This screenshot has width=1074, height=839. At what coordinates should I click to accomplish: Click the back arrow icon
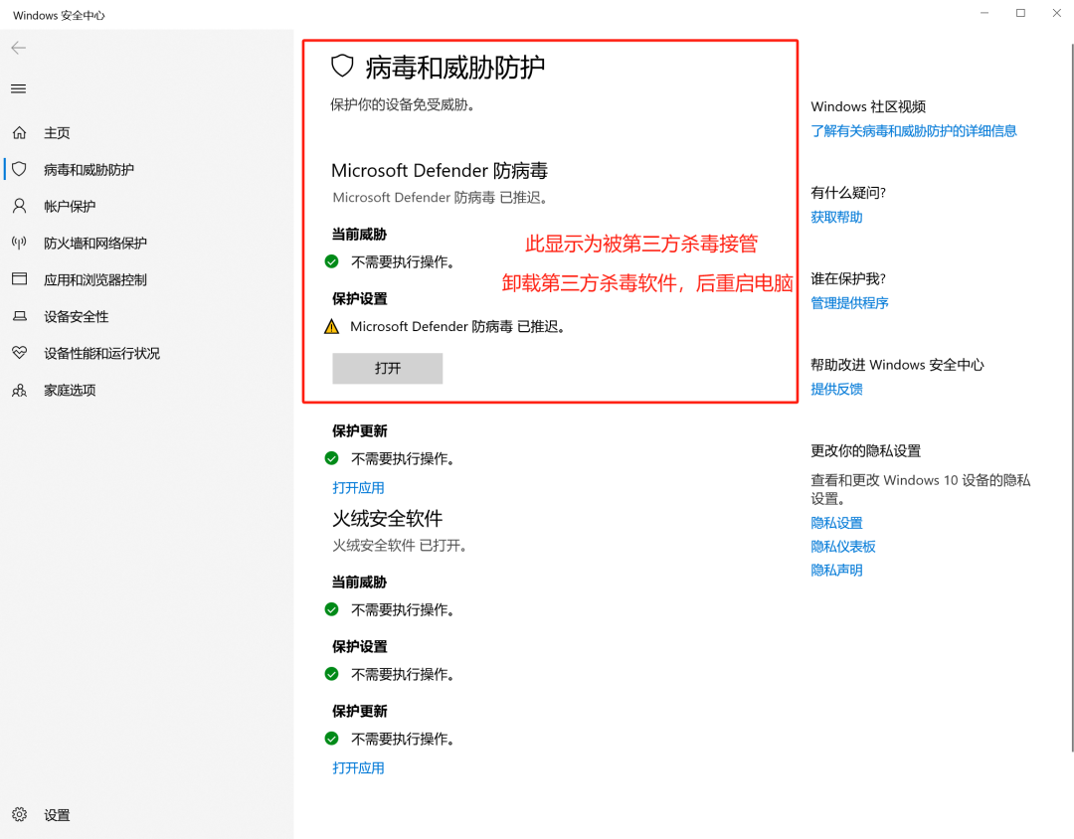[x=19, y=48]
